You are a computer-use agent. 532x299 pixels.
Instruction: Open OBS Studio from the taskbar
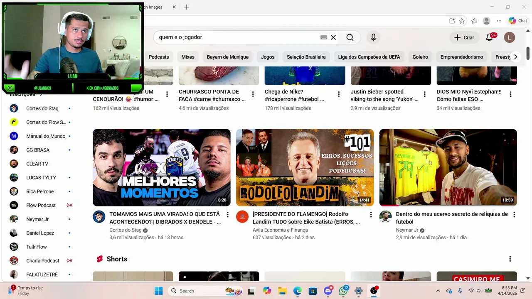tap(374, 291)
